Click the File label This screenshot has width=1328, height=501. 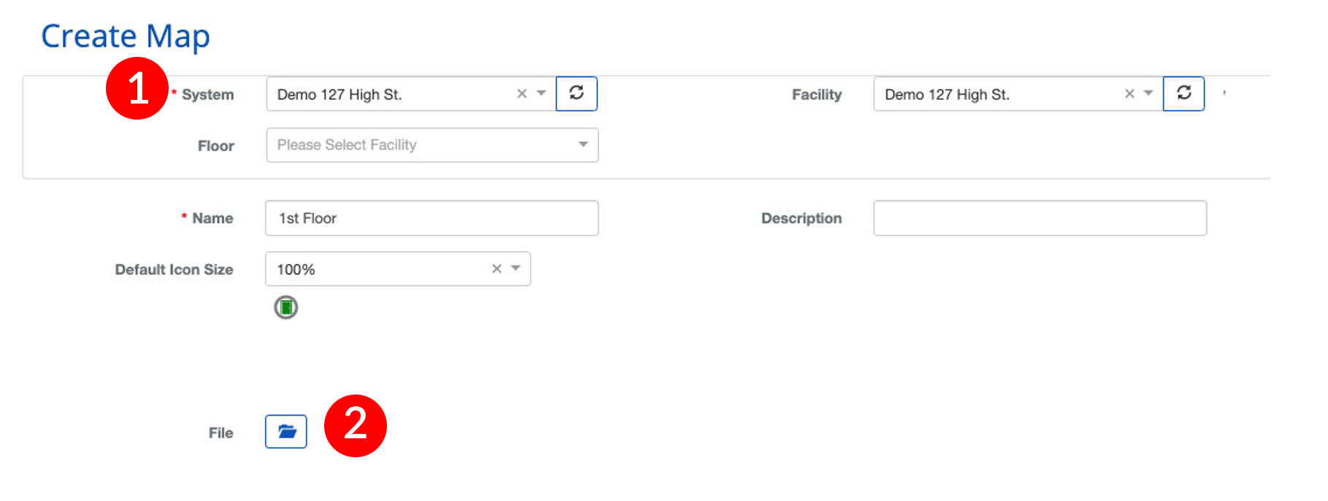point(220,432)
